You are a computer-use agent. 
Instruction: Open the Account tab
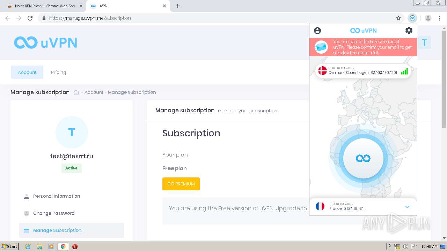[x=27, y=72]
